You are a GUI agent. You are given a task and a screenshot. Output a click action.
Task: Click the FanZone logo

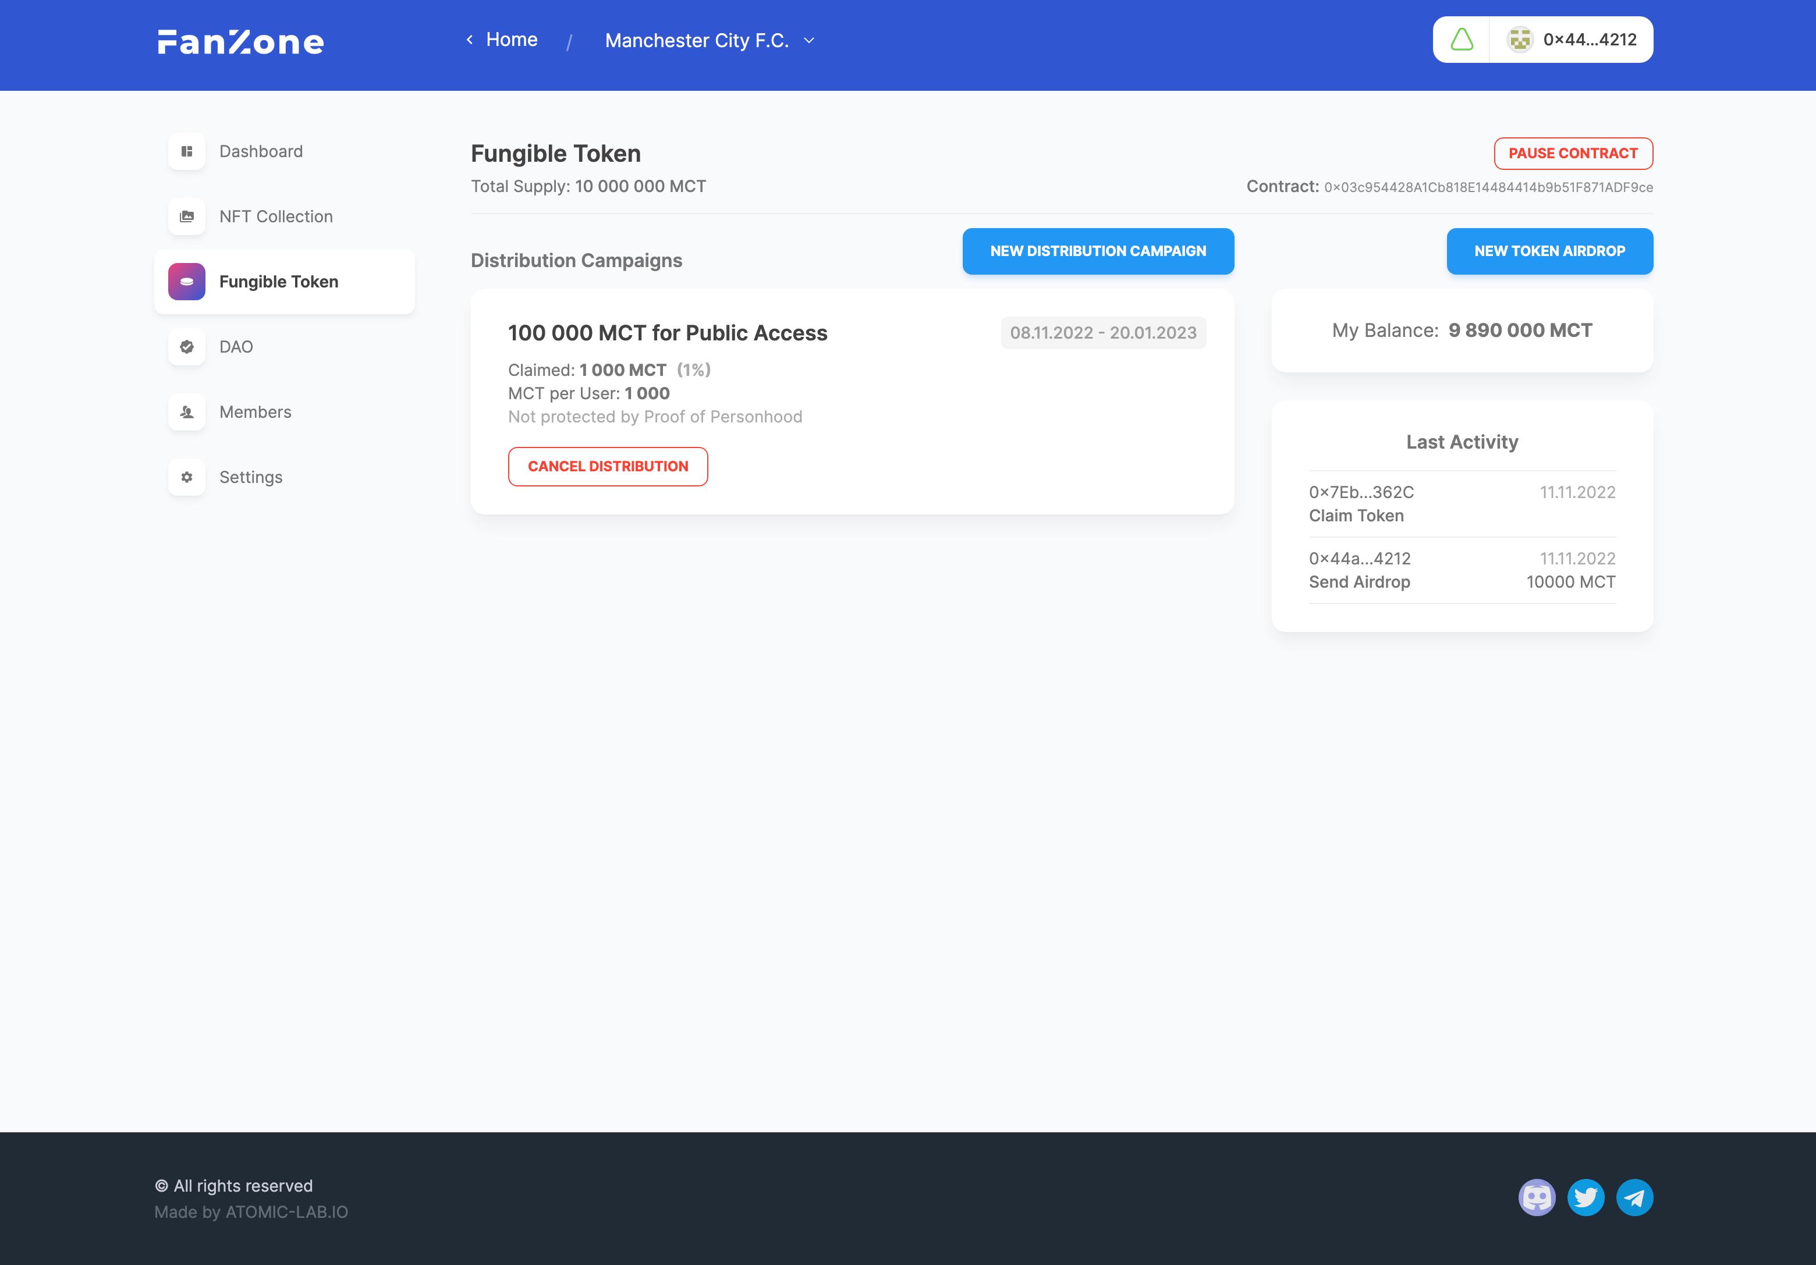click(x=240, y=41)
